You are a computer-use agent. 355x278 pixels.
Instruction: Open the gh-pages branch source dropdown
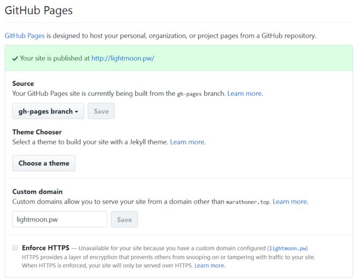point(48,111)
